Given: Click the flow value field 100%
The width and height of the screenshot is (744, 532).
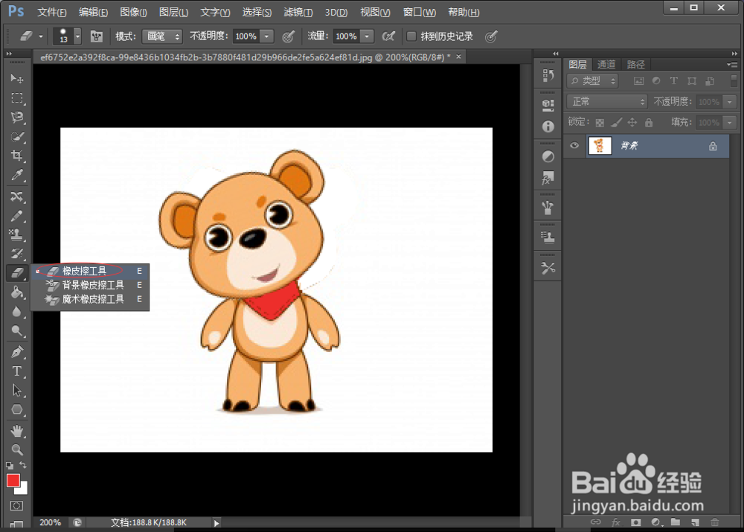Looking at the screenshot, I should pos(346,36).
